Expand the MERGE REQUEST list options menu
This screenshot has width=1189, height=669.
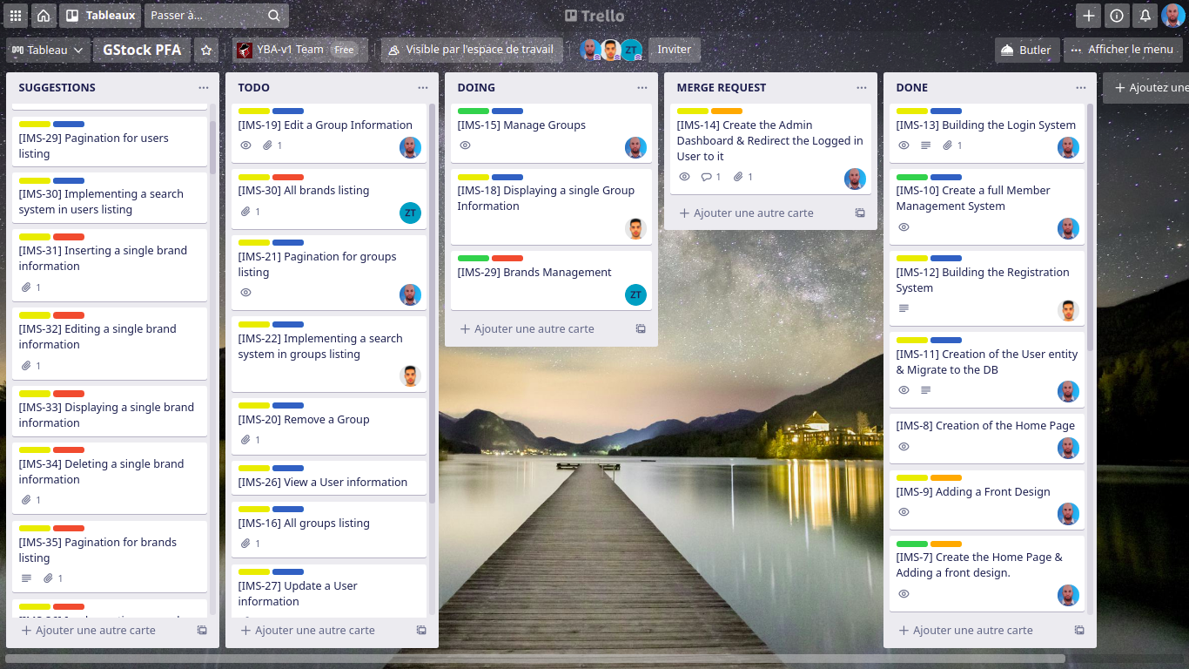(x=862, y=88)
